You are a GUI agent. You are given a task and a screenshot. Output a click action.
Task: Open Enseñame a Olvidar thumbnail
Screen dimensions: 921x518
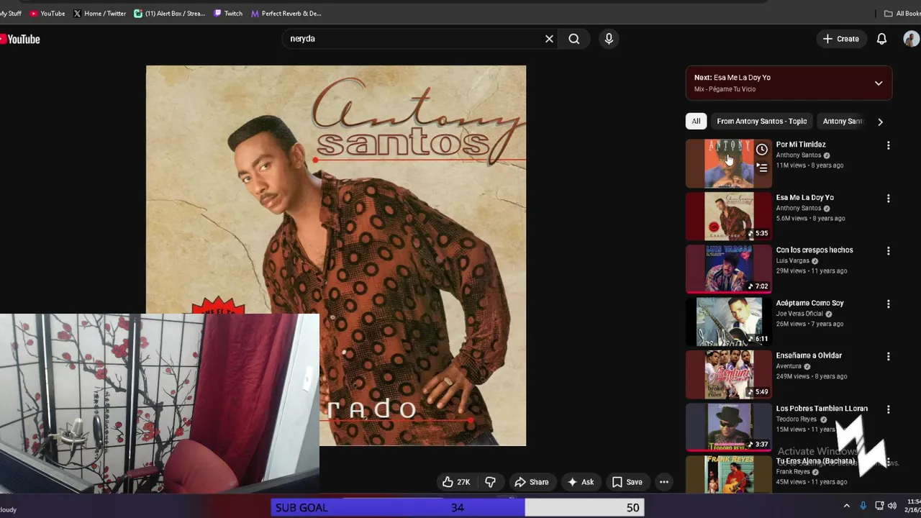(x=728, y=374)
